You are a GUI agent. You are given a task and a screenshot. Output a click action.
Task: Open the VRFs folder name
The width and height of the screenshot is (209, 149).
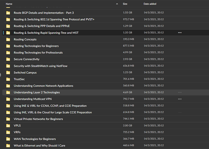click(x=17, y=132)
